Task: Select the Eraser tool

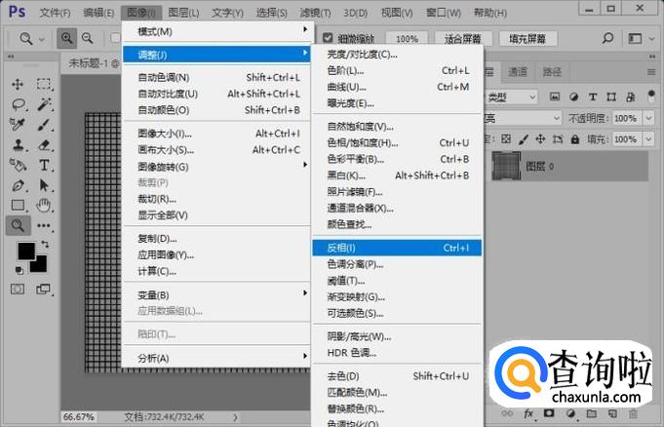Action: [x=44, y=144]
